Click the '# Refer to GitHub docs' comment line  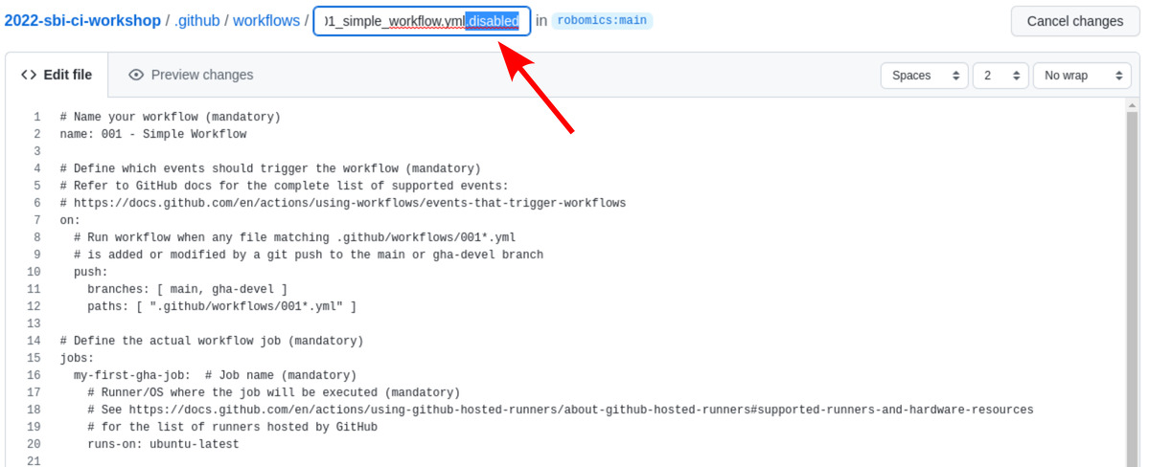coord(284,186)
